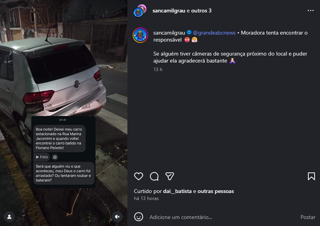Open dai__batista profile from likes
320x226 pixels.
click(x=177, y=191)
